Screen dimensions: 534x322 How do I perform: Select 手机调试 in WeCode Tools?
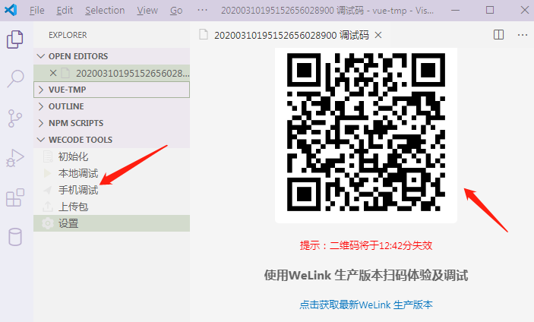tap(78, 190)
